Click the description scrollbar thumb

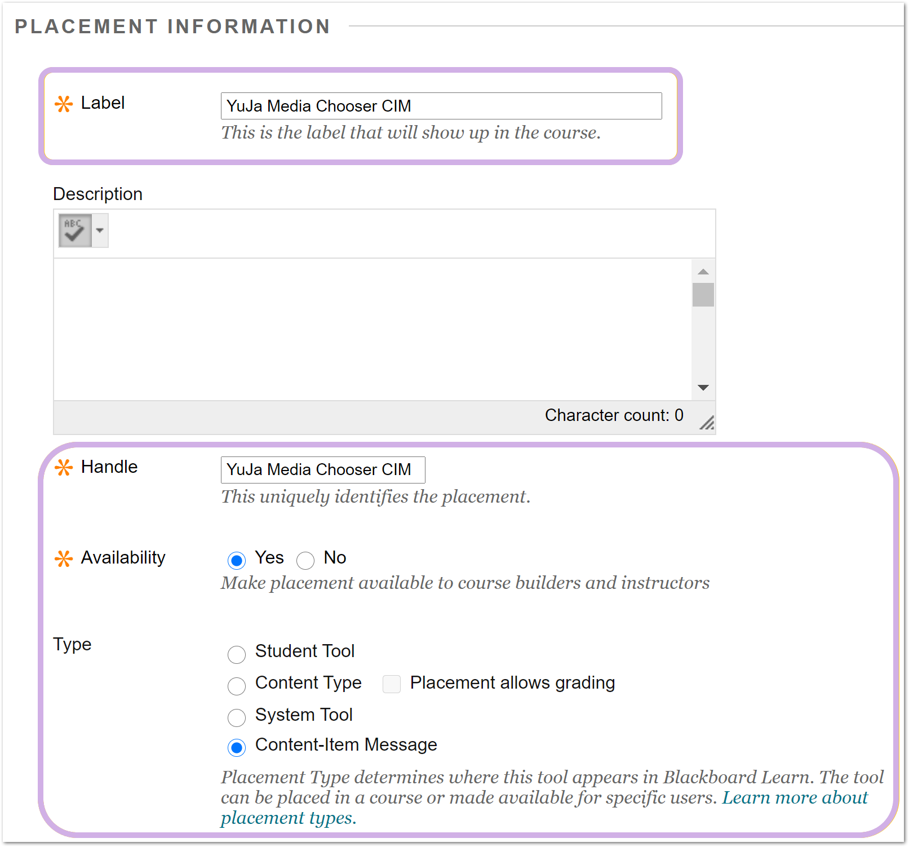tap(703, 295)
